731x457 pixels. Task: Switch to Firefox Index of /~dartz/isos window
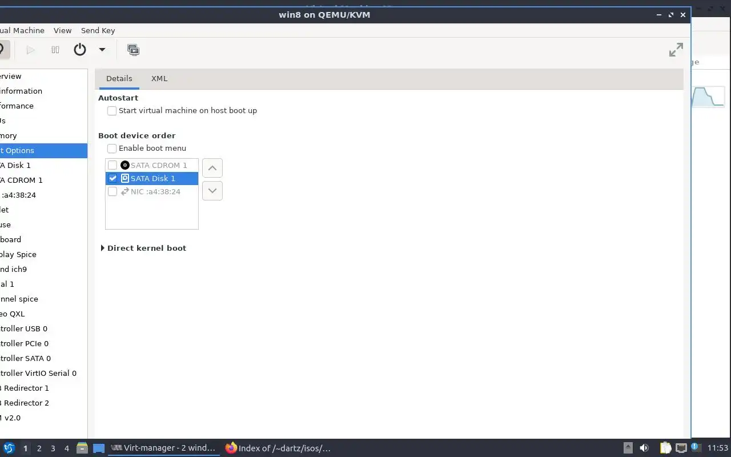[x=279, y=448]
